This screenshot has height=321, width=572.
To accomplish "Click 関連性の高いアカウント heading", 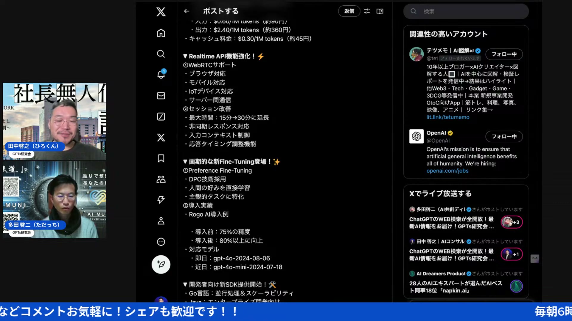I will 448,34.
